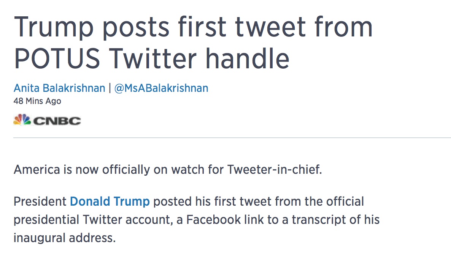Viewport: 451px width, 255px height.
Task: Click the article headline's first line
Action: [193, 28]
